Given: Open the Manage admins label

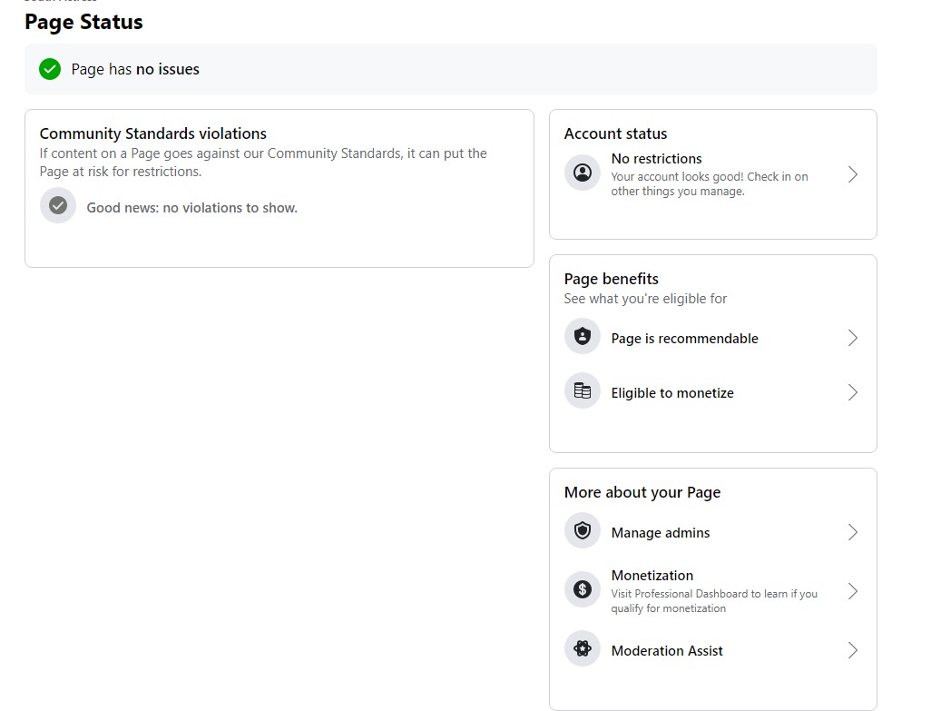Looking at the screenshot, I should (661, 533).
